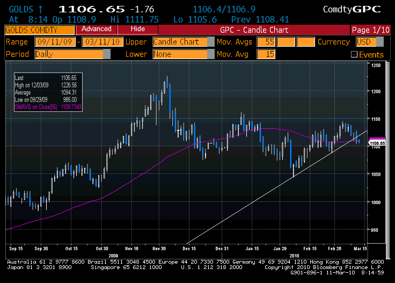The height and width of the screenshot is (283, 395).
Task: Click the Page 1/10 indicator
Action: pyautogui.click(x=370, y=30)
